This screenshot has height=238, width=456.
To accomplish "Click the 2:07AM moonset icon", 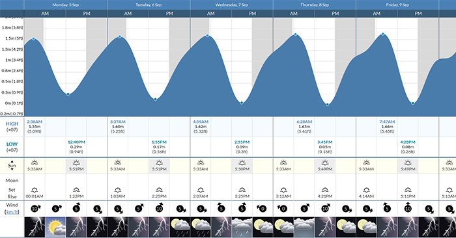I will 201,191.
